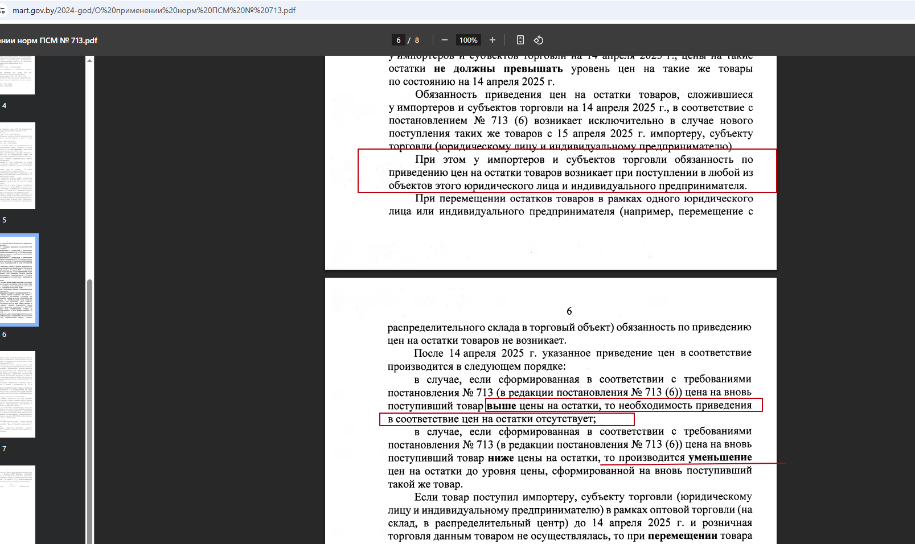Click the bold word 'перемещении' at page bottom
The width and height of the screenshot is (915, 544).
coord(682,535)
